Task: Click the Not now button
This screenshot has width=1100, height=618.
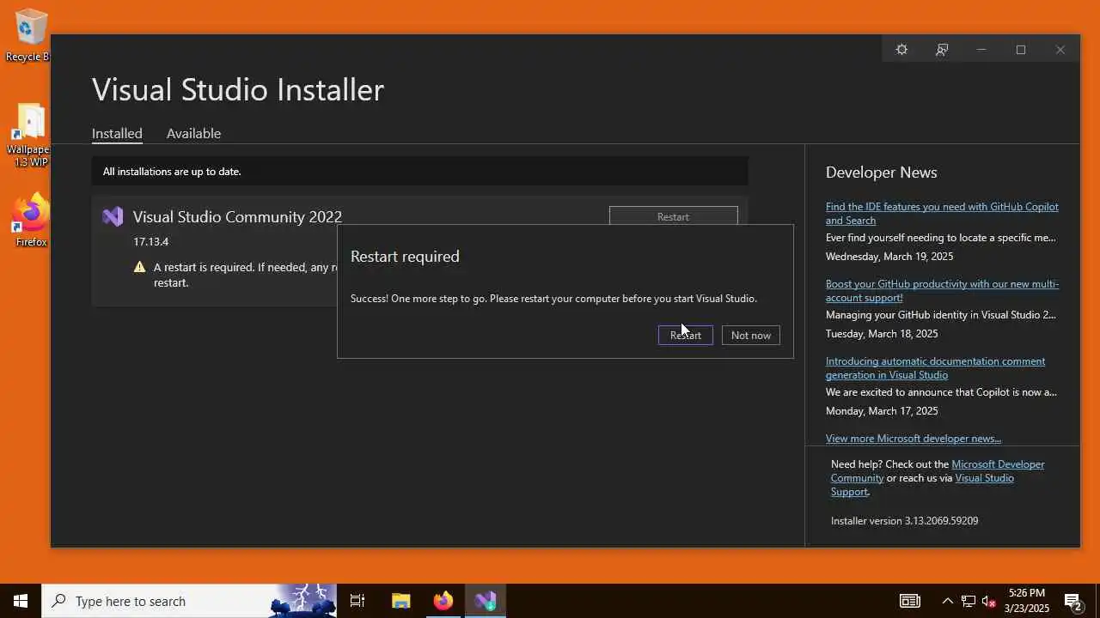Action: pos(751,335)
